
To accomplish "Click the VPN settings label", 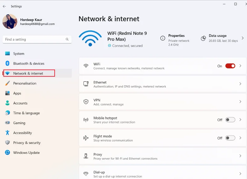I will tap(97, 100).
